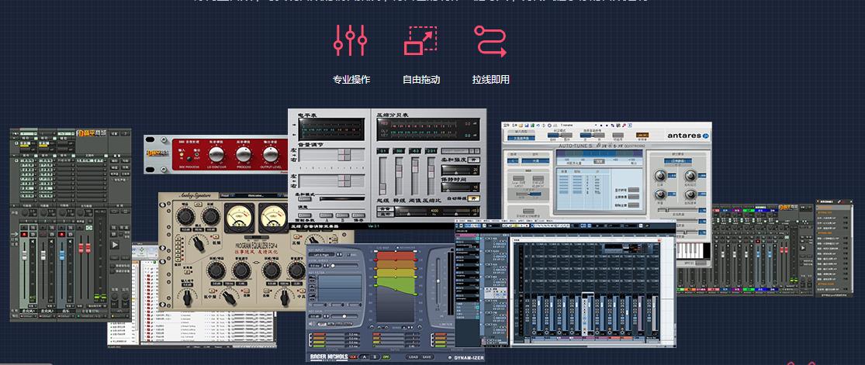The width and height of the screenshot is (865, 365).
Task: Click the top-right knob in Auto-Tune panel
Action: (x=690, y=176)
